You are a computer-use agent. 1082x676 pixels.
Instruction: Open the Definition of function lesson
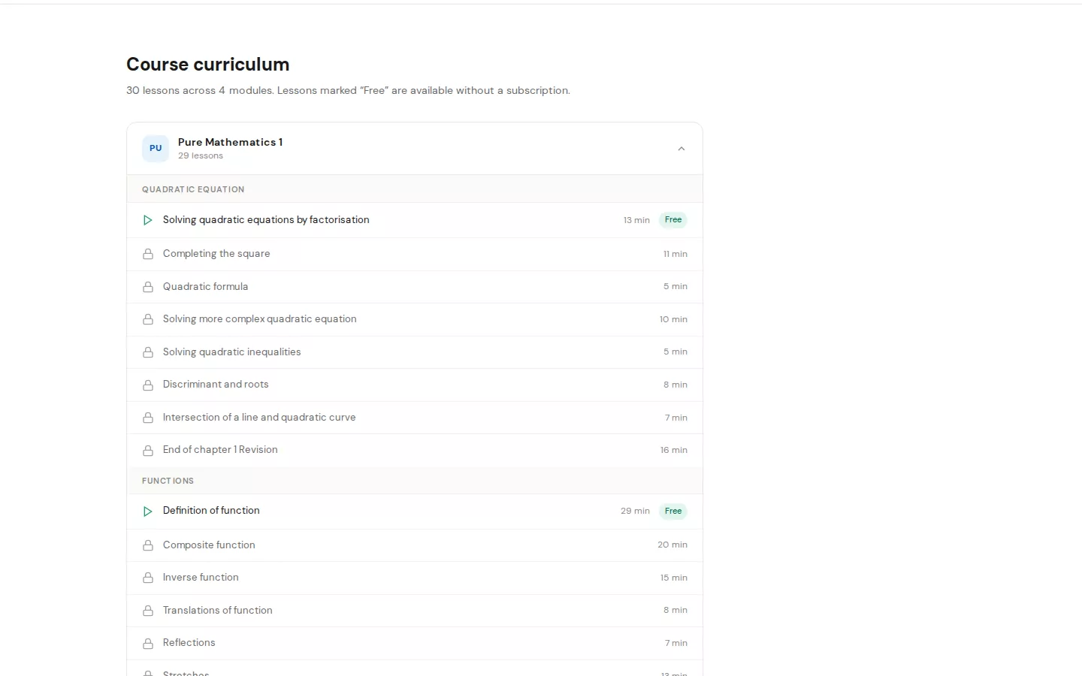pyautogui.click(x=415, y=512)
